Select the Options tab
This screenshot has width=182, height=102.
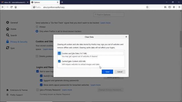(x=45, y=2)
